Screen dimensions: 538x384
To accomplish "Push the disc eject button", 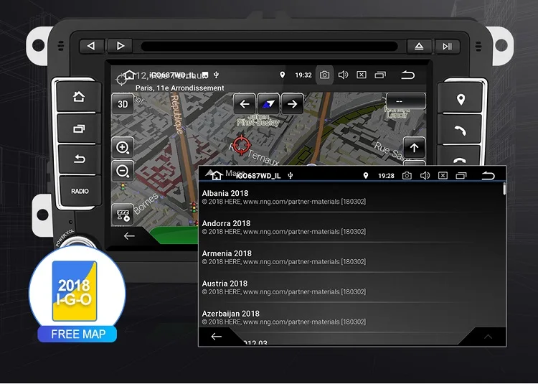I will click(x=419, y=47).
